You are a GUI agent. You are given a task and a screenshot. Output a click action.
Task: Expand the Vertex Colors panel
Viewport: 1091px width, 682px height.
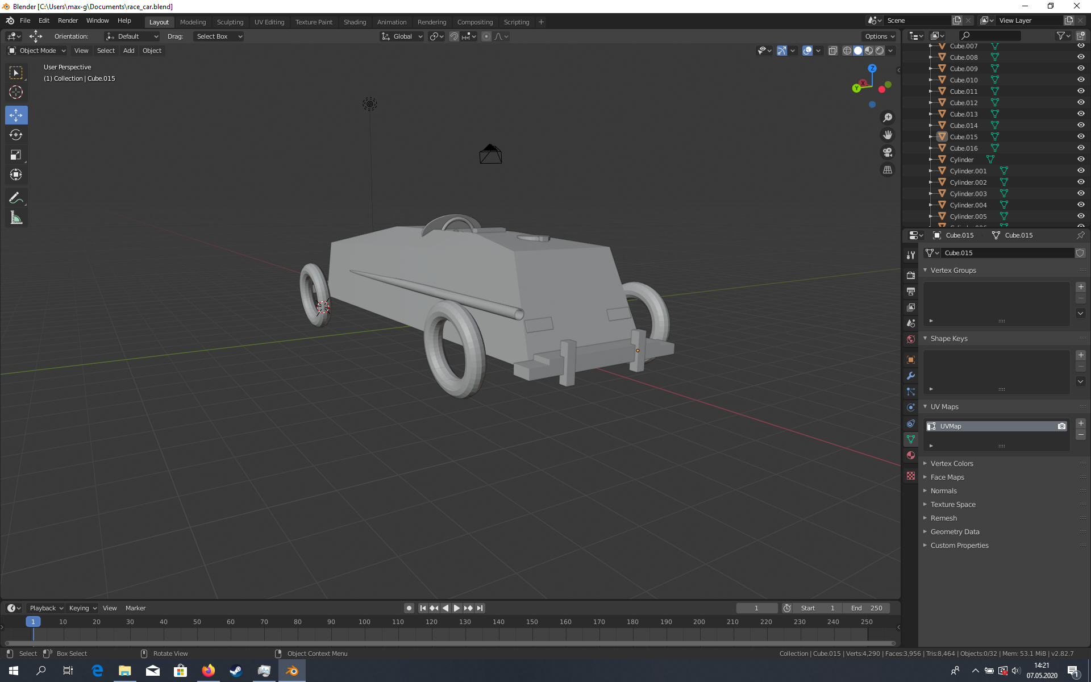point(952,464)
